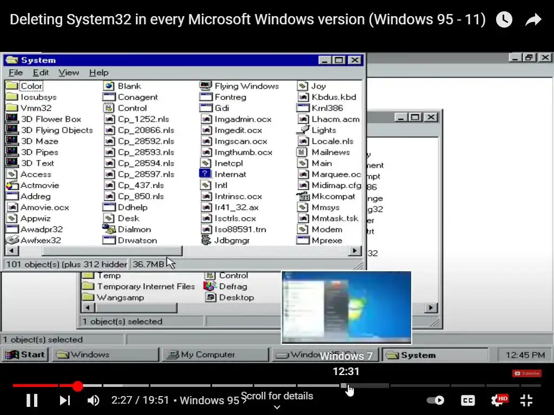Click the Watch later clock icon

tap(504, 19)
